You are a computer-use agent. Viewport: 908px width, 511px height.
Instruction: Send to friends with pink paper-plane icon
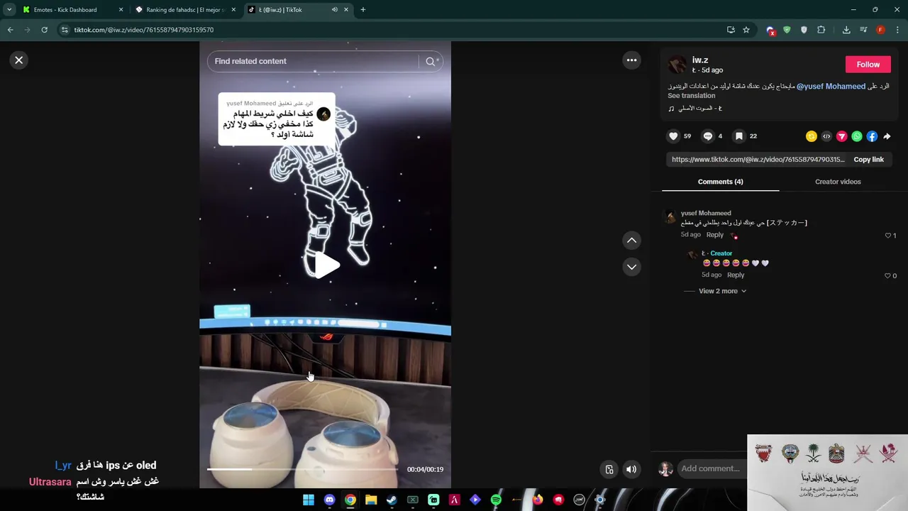pos(842,136)
